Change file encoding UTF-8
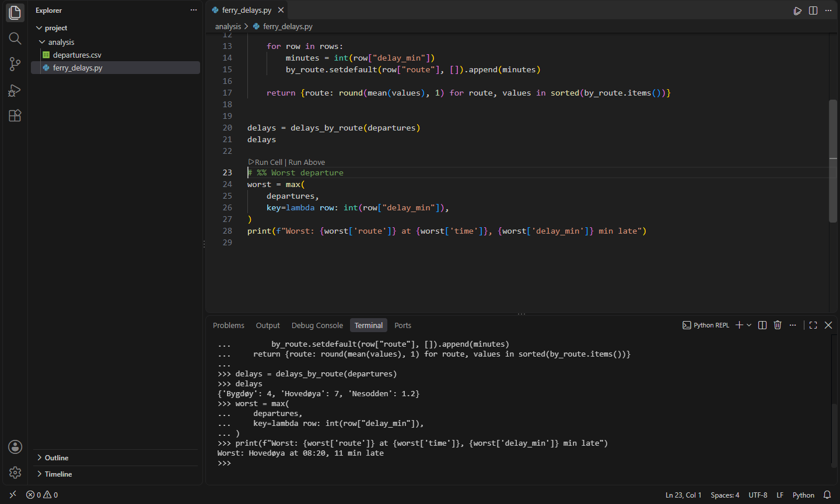840x504 pixels. pyautogui.click(x=758, y=495)
